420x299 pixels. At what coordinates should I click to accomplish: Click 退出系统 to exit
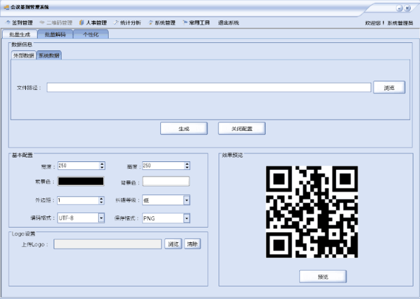(229, 22)
